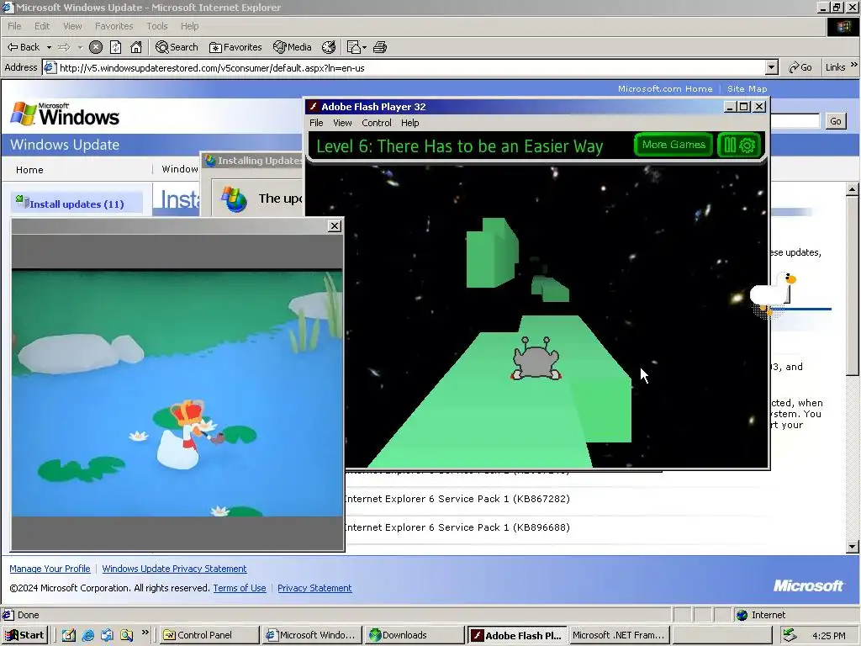Open the Tools menu in Internet Explorer
The width and height of the screenshot is (861, 646).
coord(157,26)
